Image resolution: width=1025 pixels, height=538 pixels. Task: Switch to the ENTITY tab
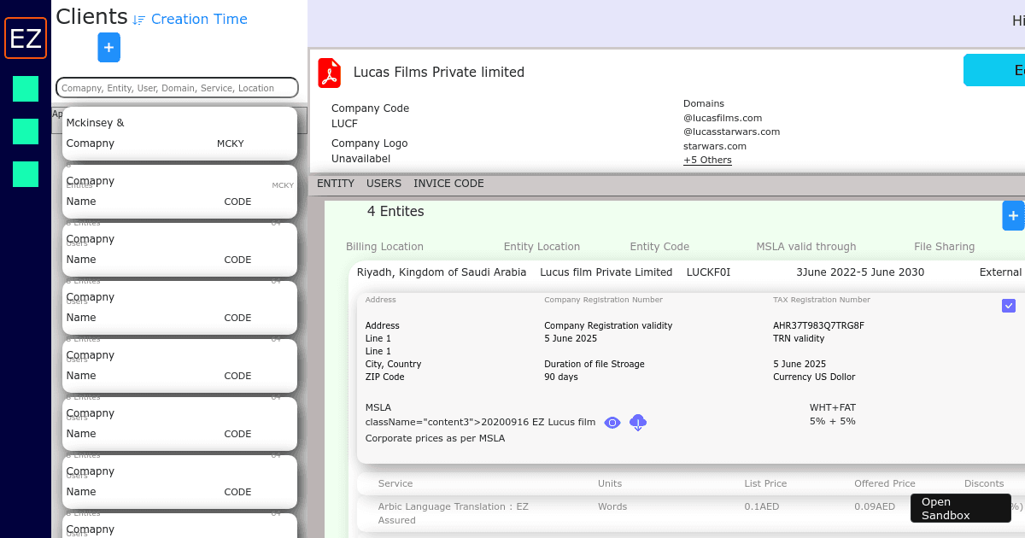click(x=336, y=184)
